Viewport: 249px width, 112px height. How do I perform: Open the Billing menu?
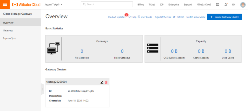(x=141, y=5)
